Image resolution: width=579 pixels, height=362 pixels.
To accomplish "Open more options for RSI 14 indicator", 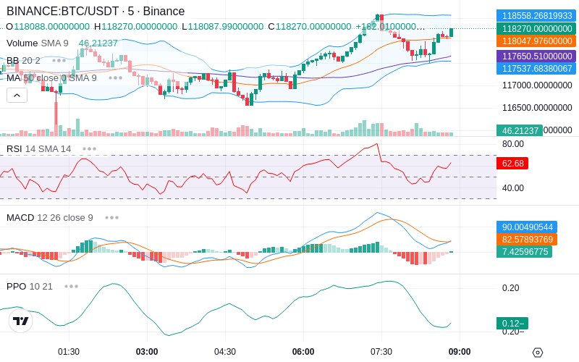I will [x=89, y=149].
